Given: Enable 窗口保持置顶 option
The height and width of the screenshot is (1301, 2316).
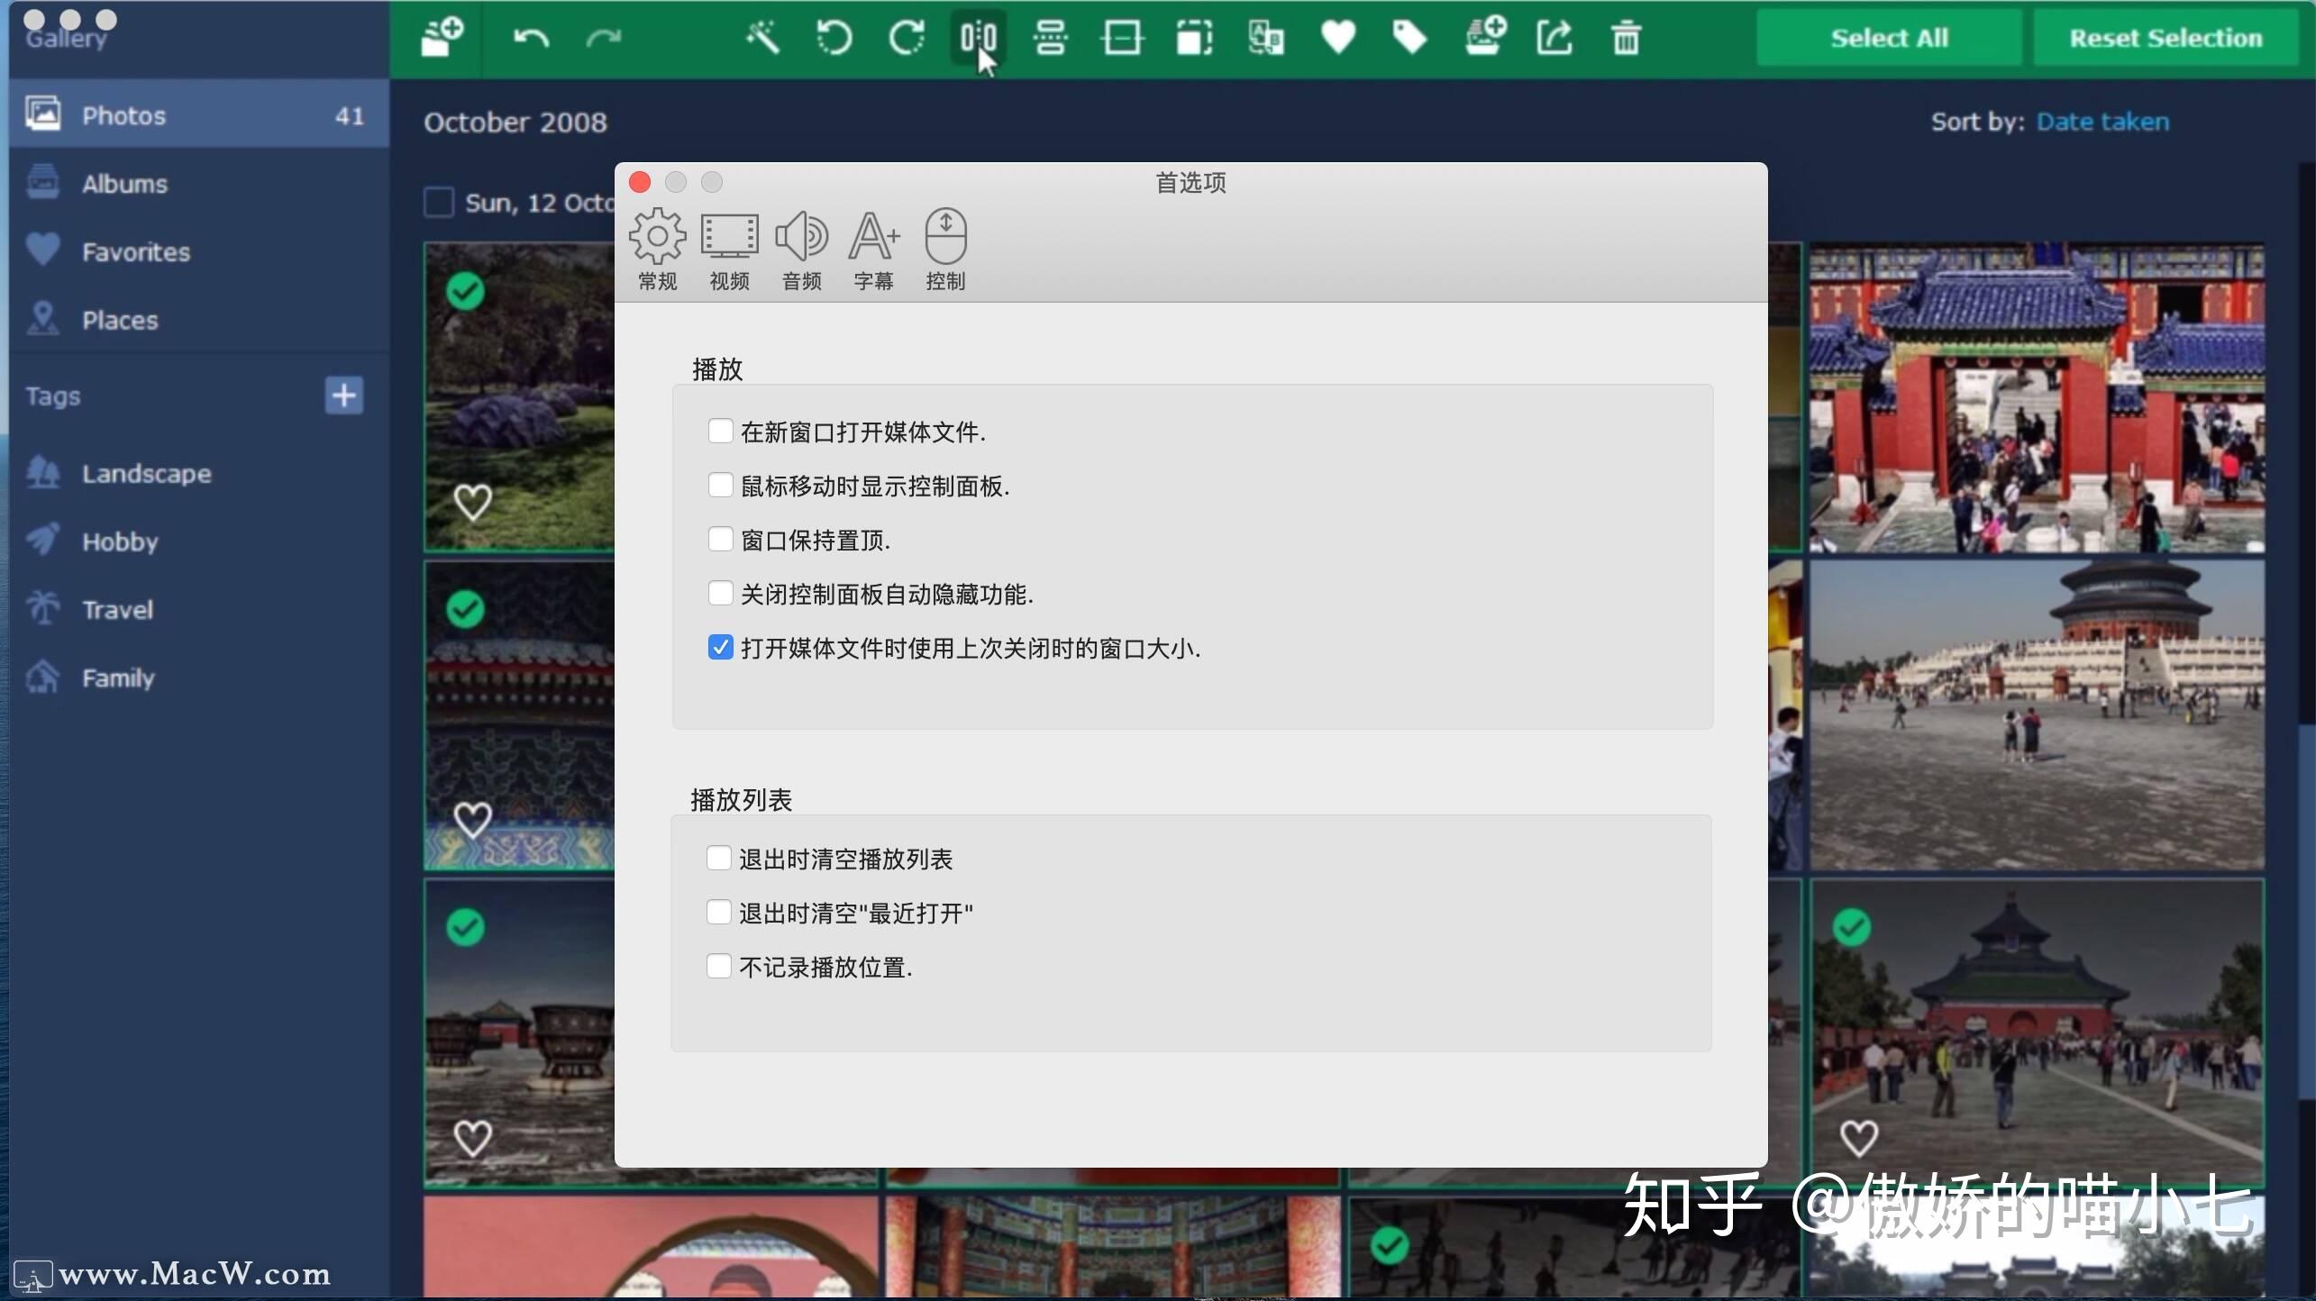Looking at the screenshot, I should pyautogui.click(x=719, y=539).
